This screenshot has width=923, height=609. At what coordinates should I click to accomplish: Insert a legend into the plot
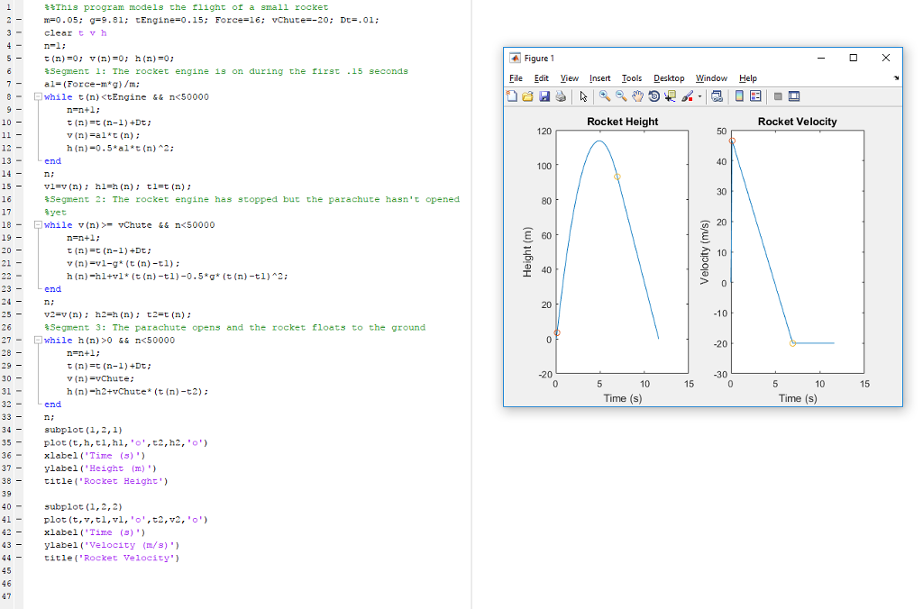[x=755, y=95]
